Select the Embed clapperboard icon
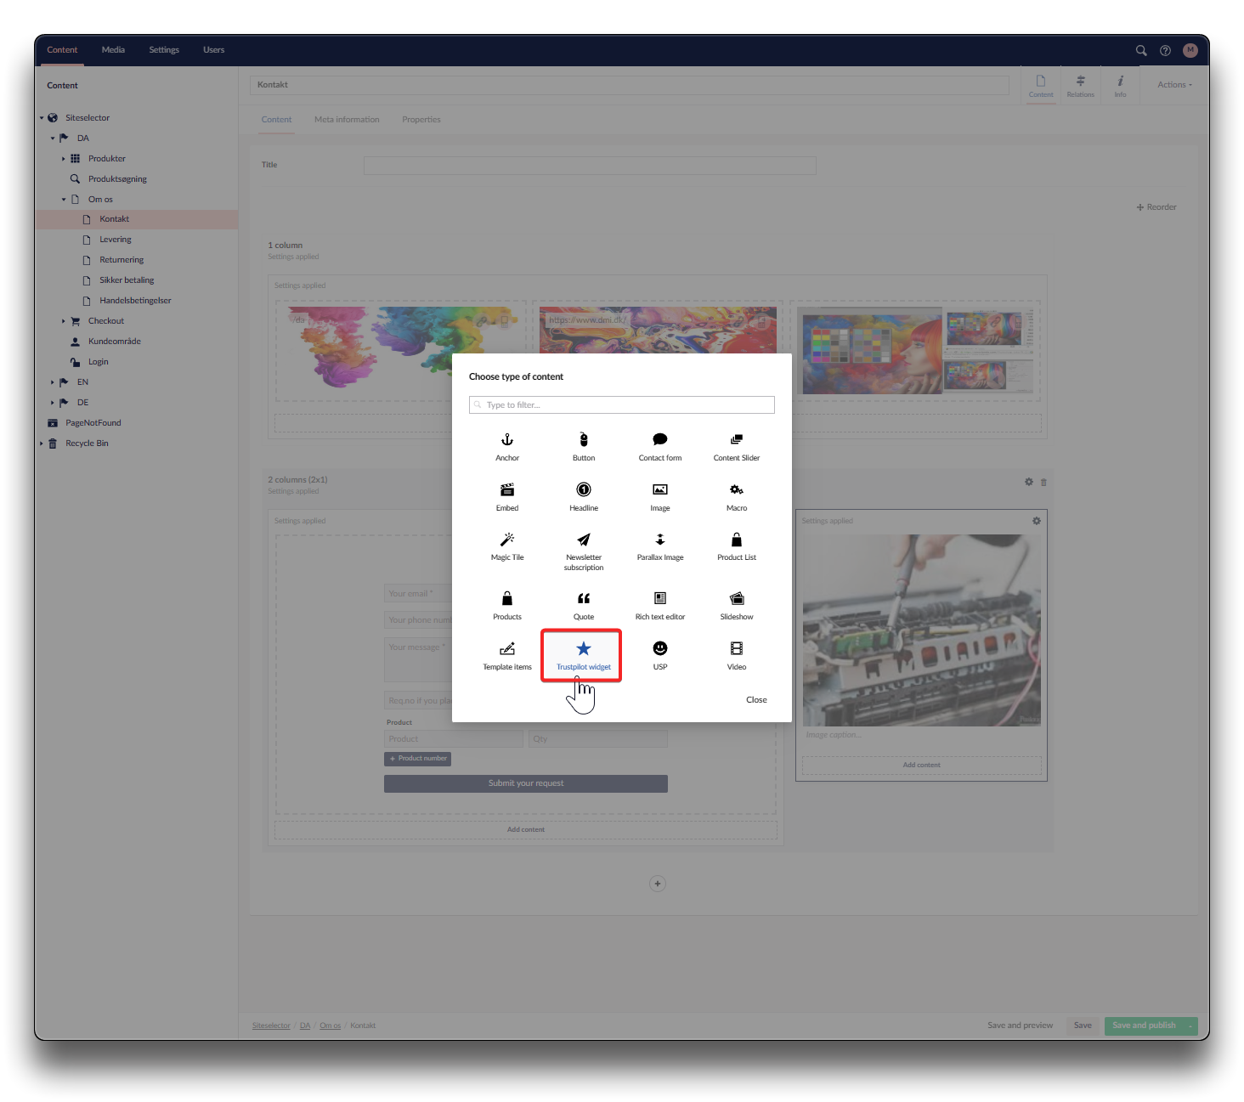Screen dimensions: 1244x1102 pos(507,490)
